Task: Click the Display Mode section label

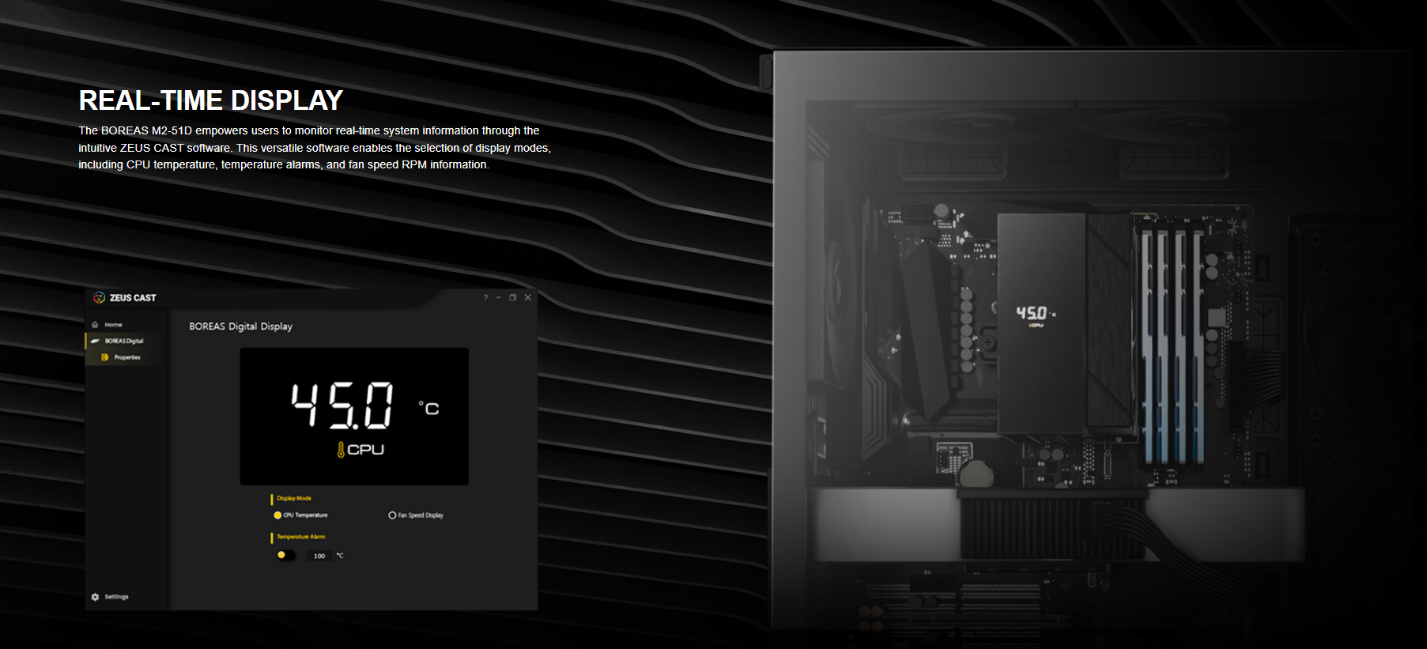Action: click(294, 499)
